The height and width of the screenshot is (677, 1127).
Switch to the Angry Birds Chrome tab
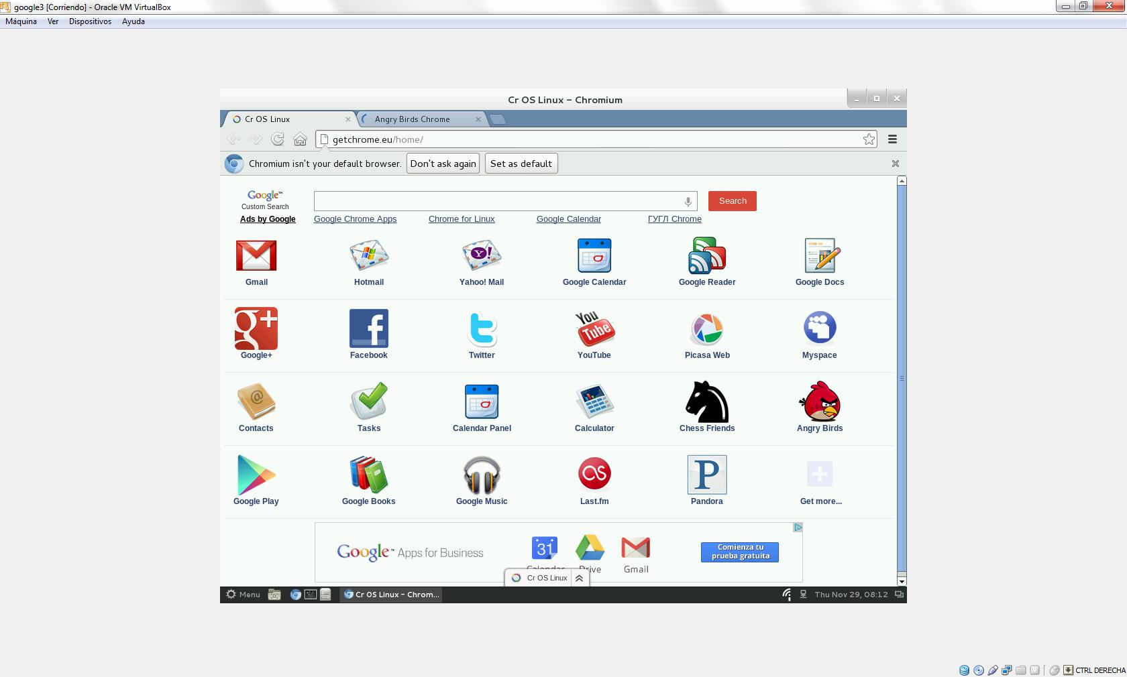[413, 119]
